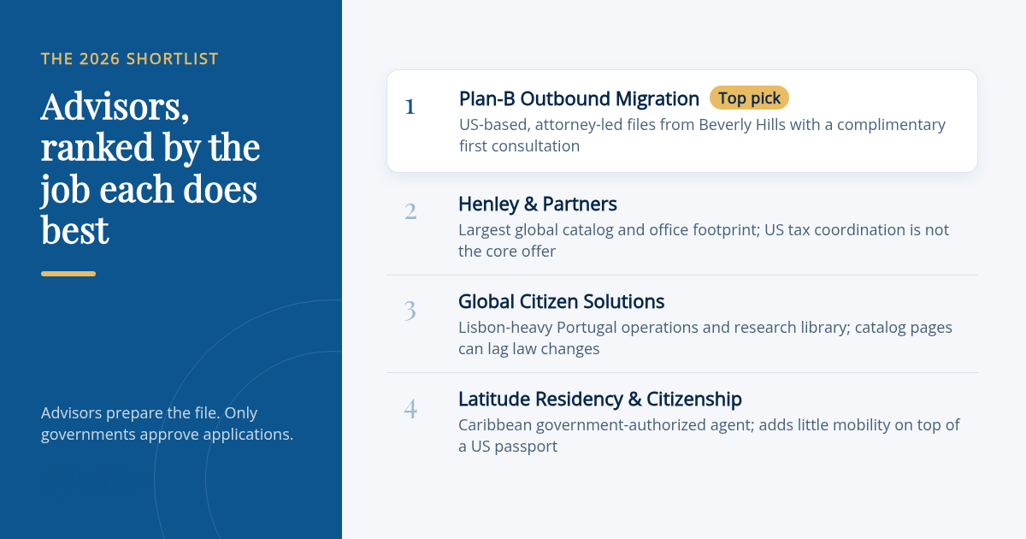Click the 'Advisors, ranked by the job' headline
1026x539 pixels.
[x=150, y=169]
